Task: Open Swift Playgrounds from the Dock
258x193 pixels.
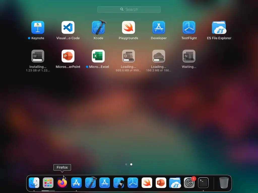Action: click(147, 183)
